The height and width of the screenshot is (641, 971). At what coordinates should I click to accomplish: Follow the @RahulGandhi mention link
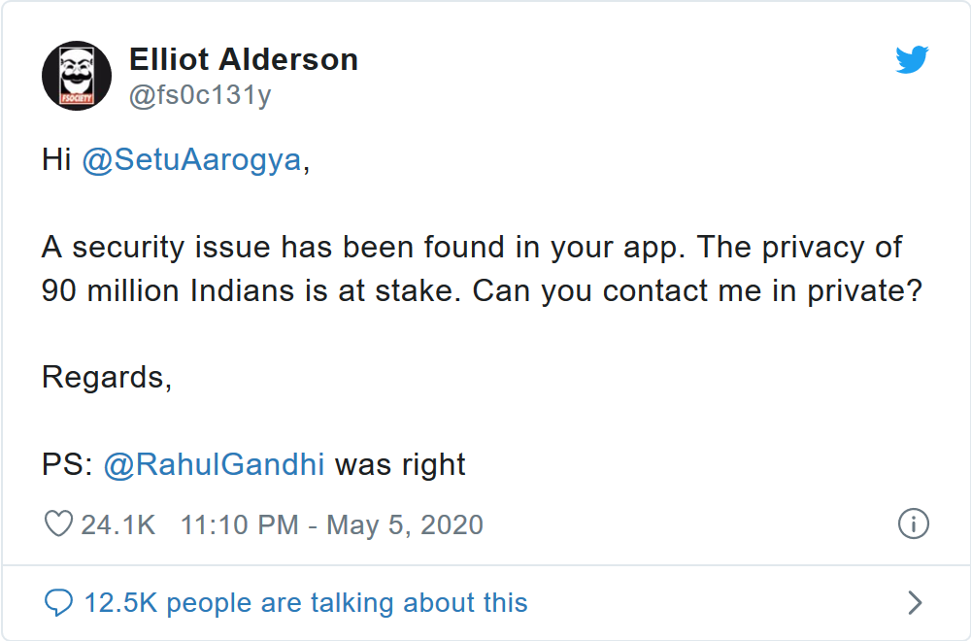[214, 464]
